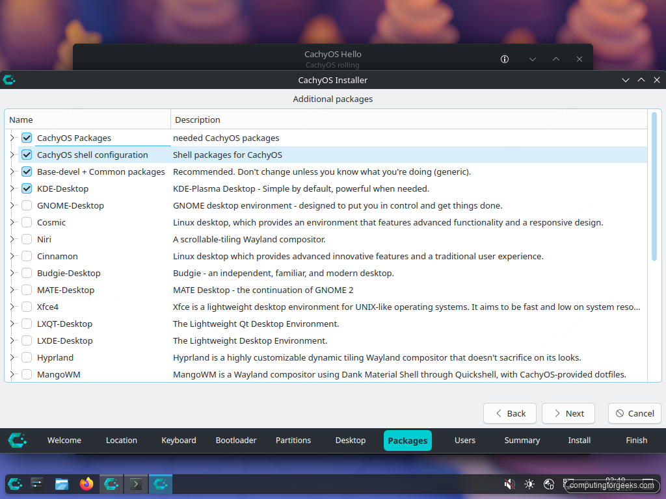The width and height of the screenshot is (666, 499).
Task: Go to the Location step
Action: (122, 441)
